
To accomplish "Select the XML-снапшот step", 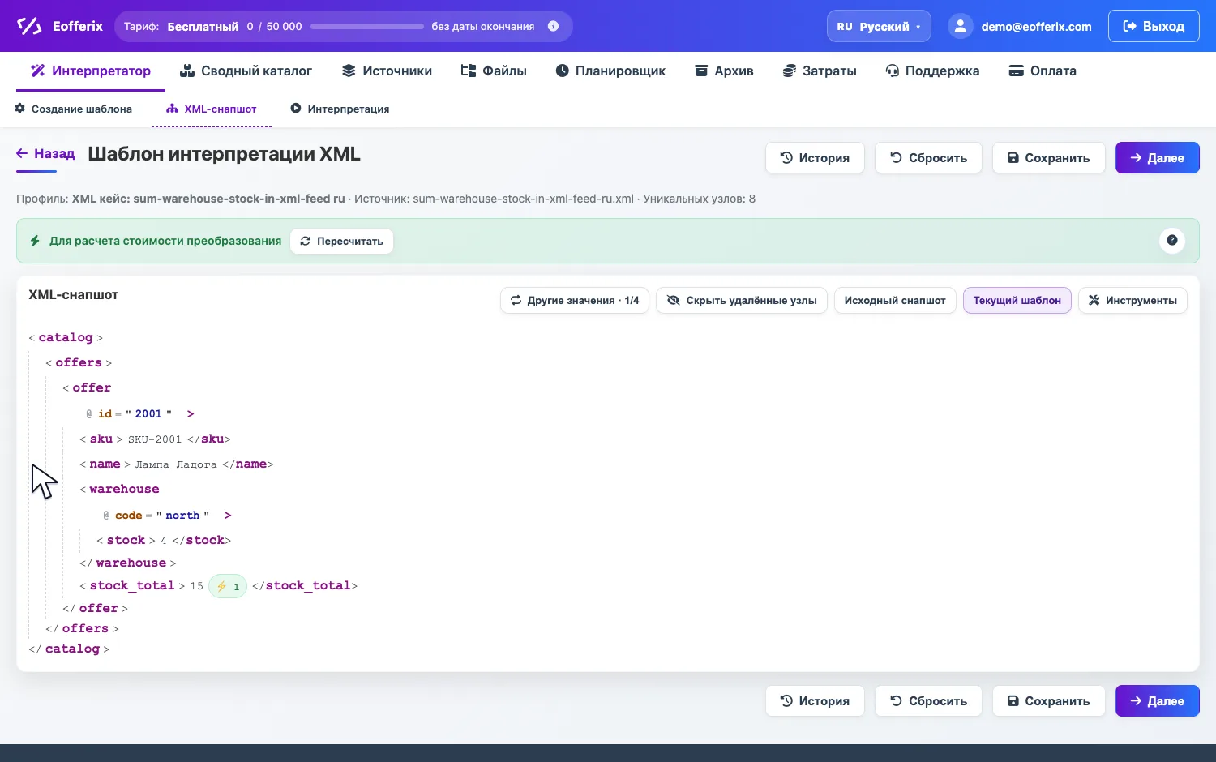I will click(212, 109).
